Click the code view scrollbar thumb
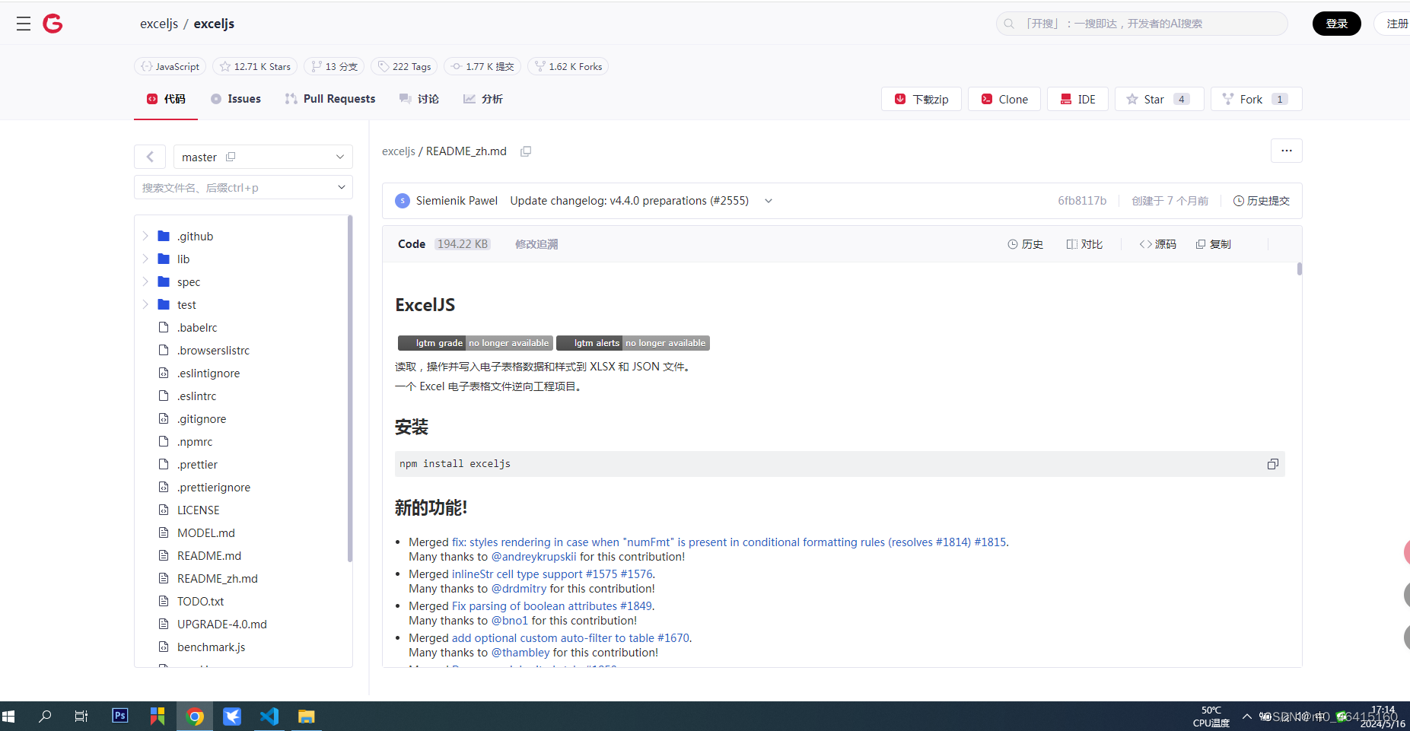Image resolution: width=1410 pixels, height=731 pixels. point(1300,269)
